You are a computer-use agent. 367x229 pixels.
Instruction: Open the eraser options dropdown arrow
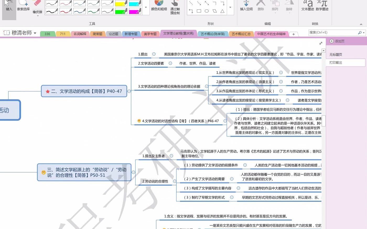click(x=37, y=16)
